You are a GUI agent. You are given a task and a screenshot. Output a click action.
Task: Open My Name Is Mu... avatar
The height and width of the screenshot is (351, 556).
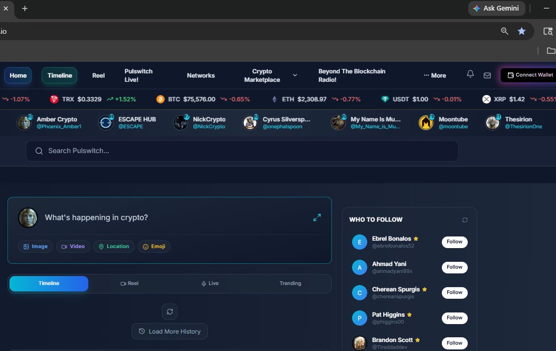coord(338,122)
